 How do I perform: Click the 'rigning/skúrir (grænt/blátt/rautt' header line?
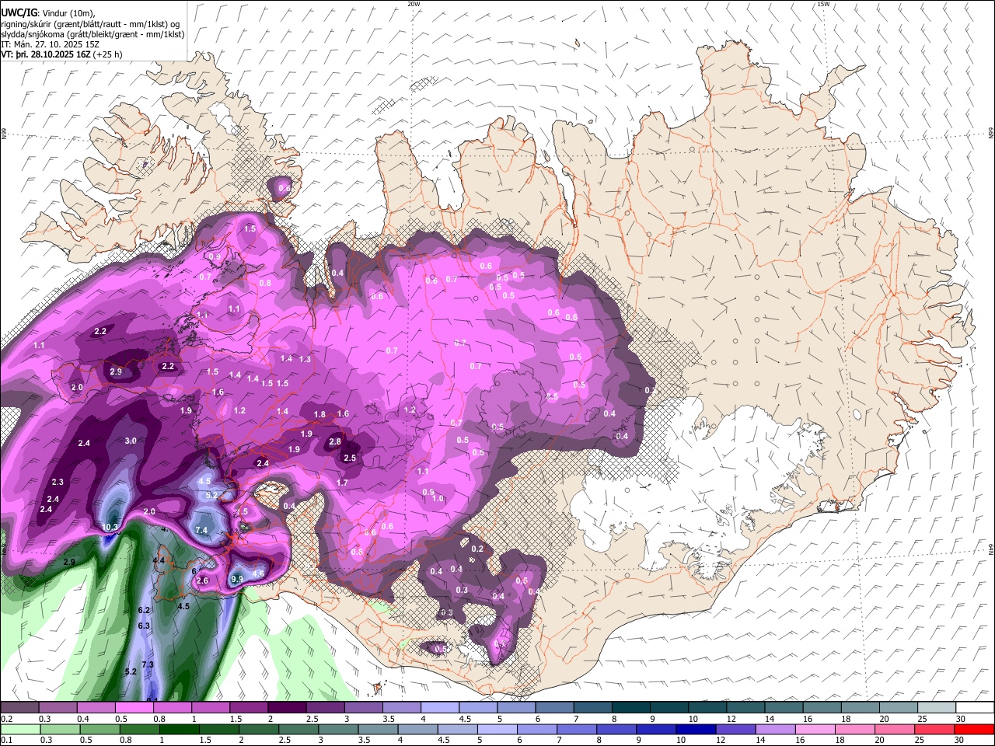point(89,23)
